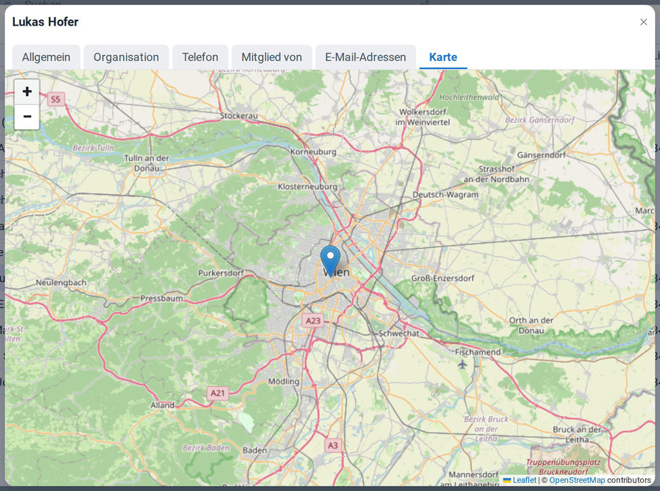Open the Organisation tab
The height and width of the screenshot is (491, 660).
126,57
